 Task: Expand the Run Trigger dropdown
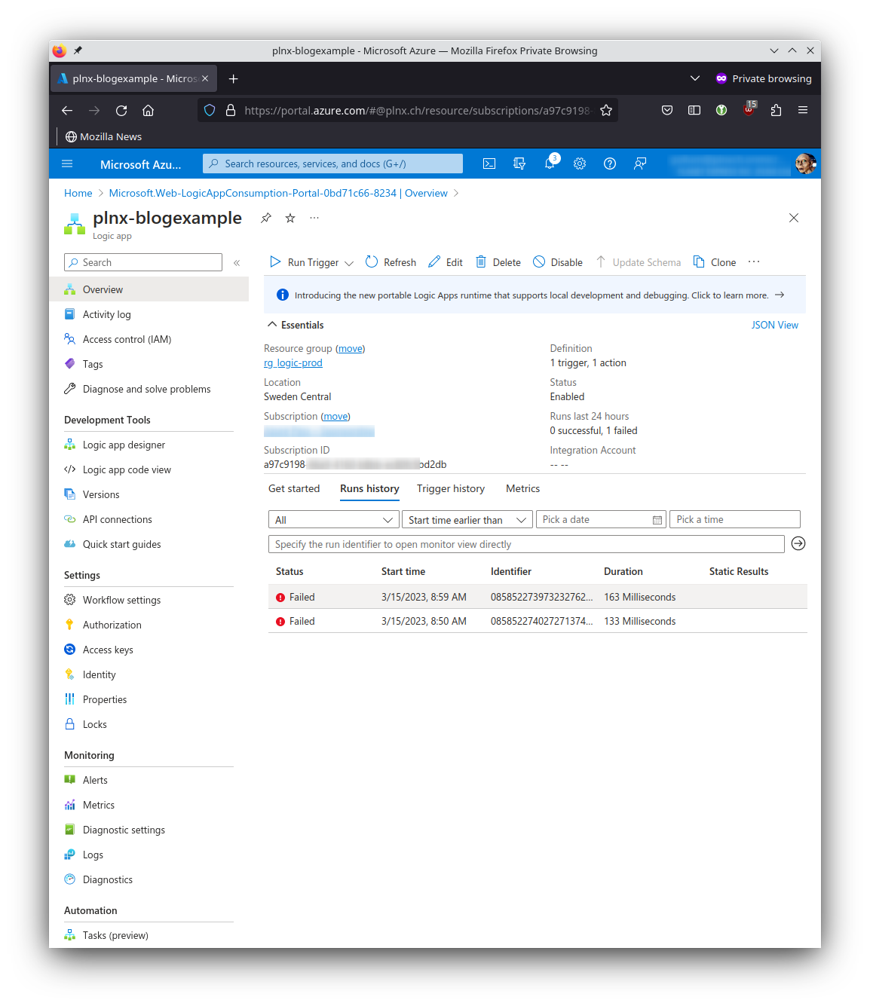tap(349, 263)
